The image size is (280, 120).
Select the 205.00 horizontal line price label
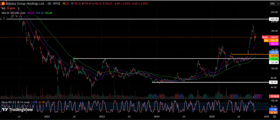pyautogui.click(x=274, y=19)
